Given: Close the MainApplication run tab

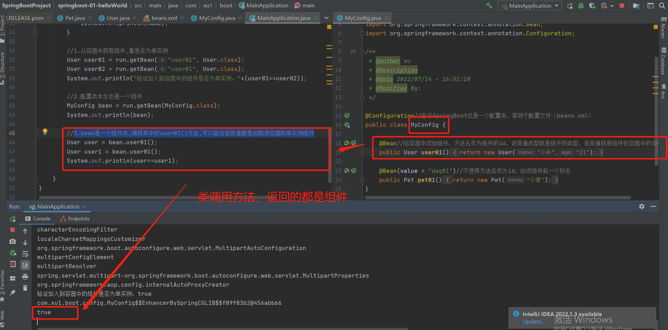Looking at the screenshot, I should tap(84, 207).
